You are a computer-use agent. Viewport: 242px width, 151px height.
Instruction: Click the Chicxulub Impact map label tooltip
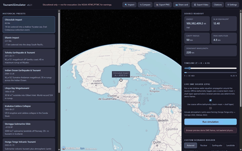121,74
